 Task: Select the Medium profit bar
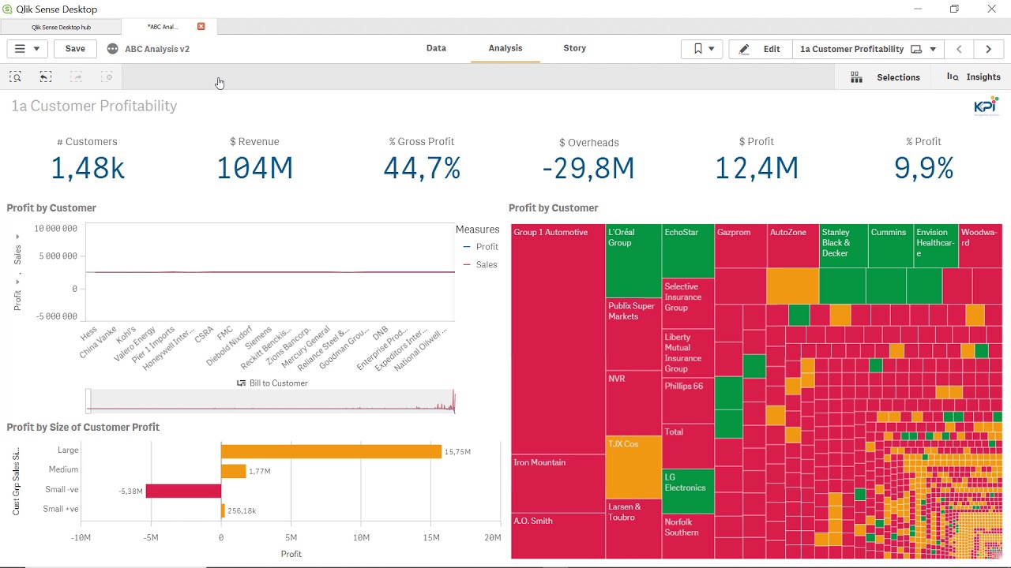[x=234, y=471]
